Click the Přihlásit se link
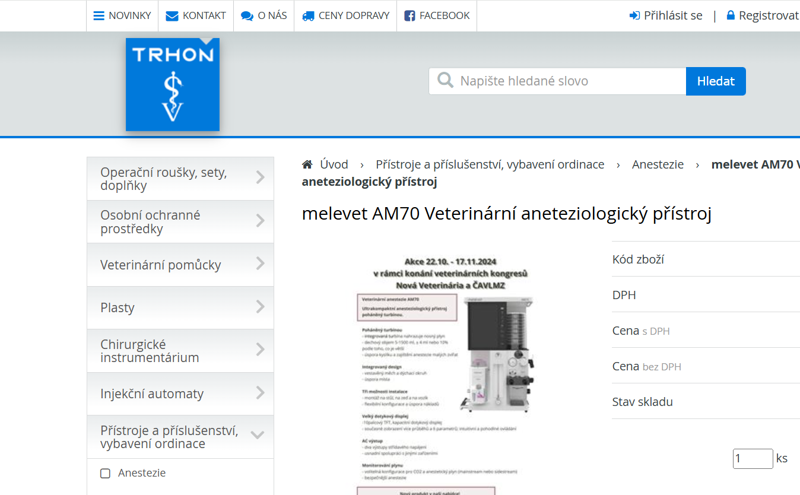The image size is (800, 495). (673, 15)
